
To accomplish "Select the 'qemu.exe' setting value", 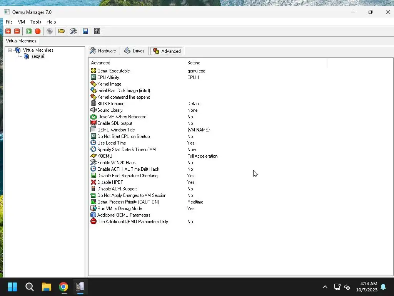I will (196, 71).
